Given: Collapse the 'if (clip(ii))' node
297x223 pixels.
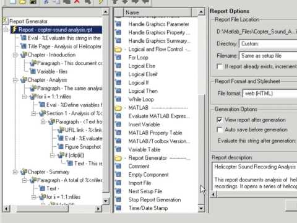Looking at the screenshot, I should [53, 155].
